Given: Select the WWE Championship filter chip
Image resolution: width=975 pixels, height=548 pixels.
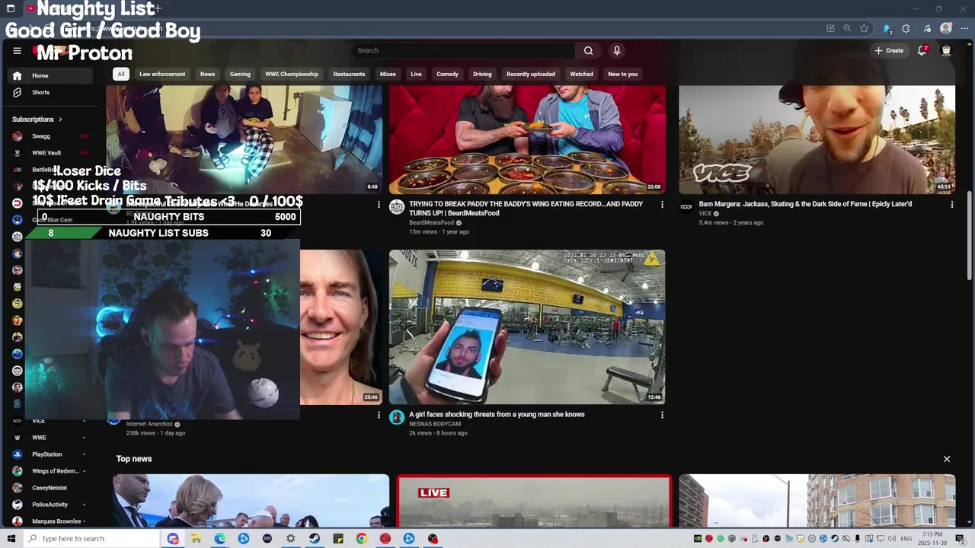Looking at the screenshot, I should pyautogui.click(x=292, y=74).
